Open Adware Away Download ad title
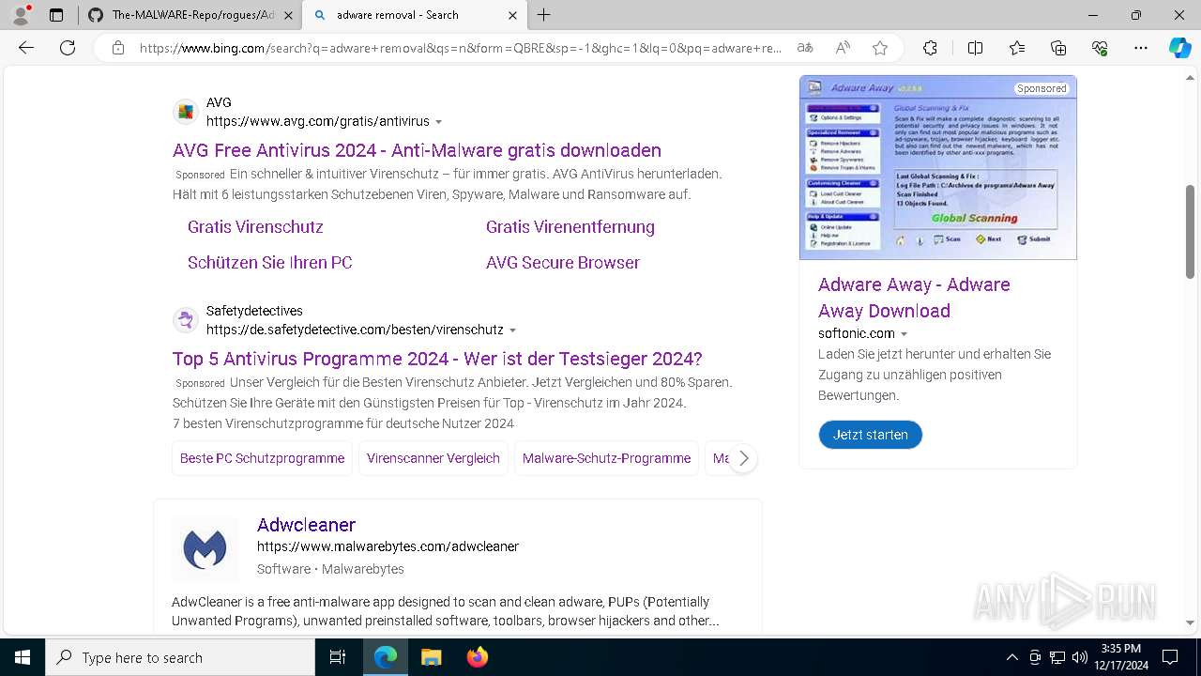The height and width of the screenshot is (676, 1201). pyautogui.click(x=914, y=298)
